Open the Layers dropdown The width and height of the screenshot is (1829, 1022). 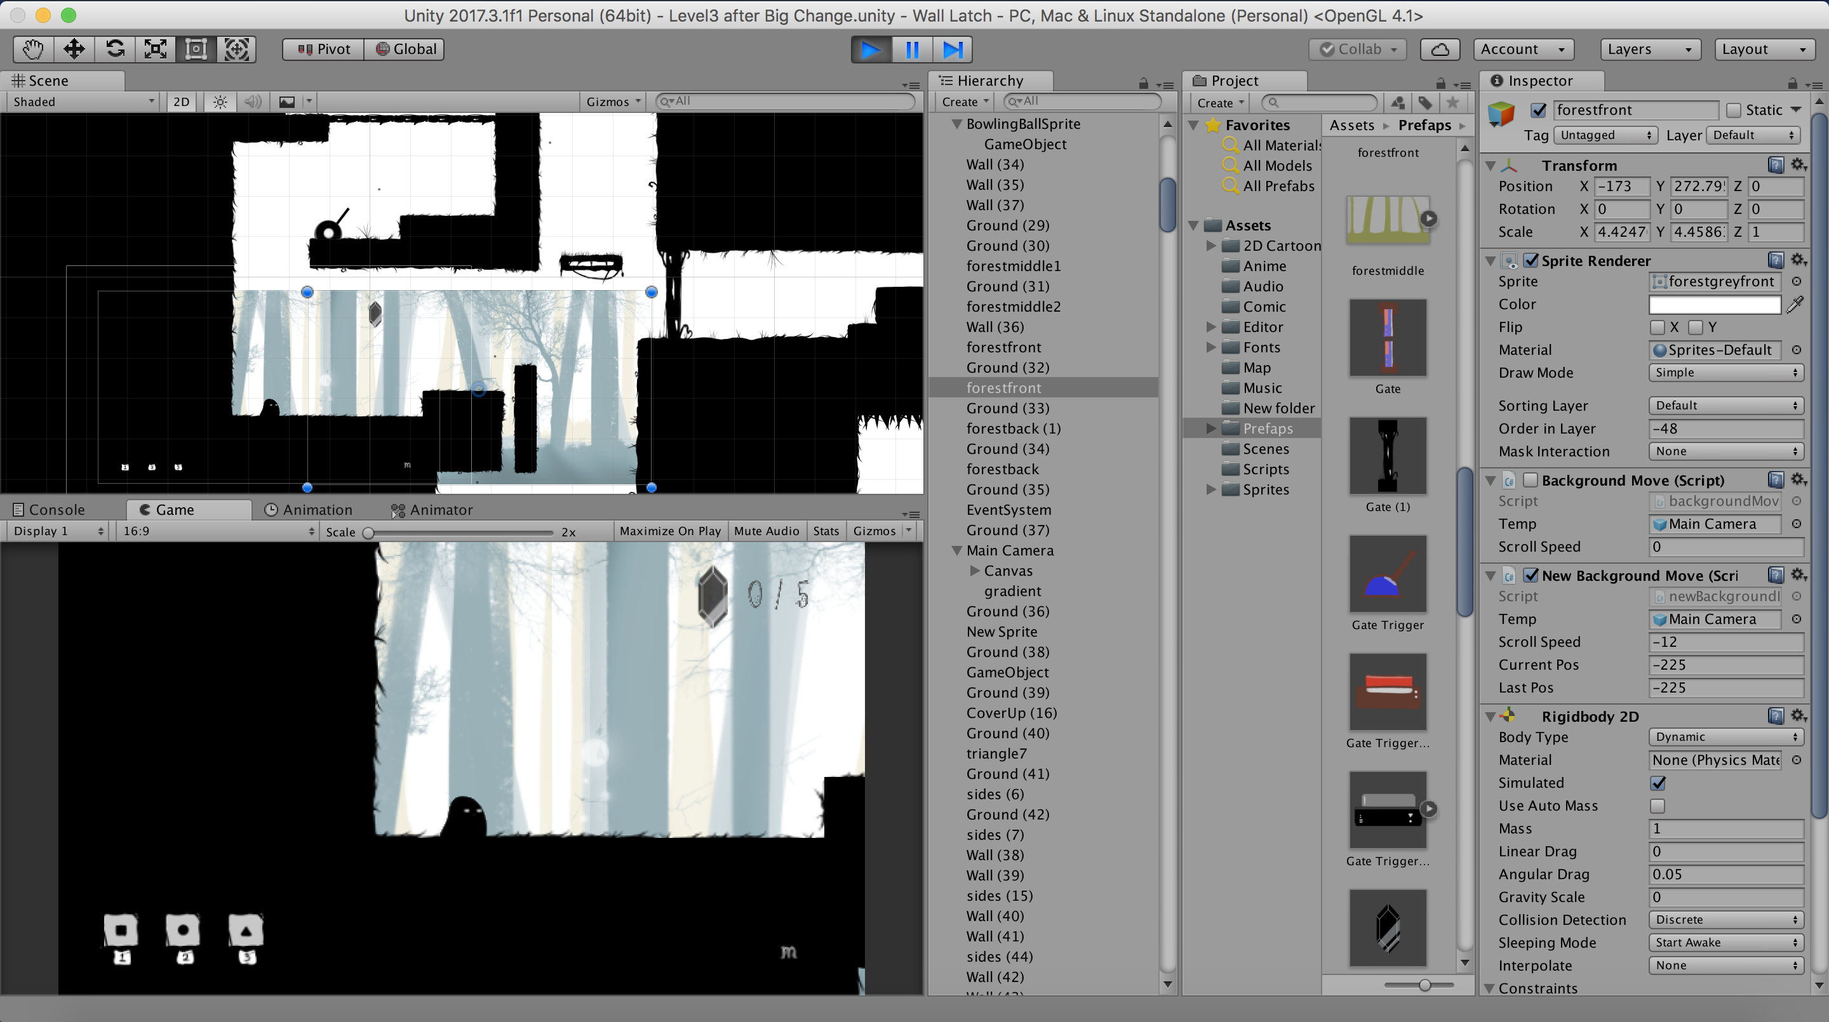[1649, 49]
